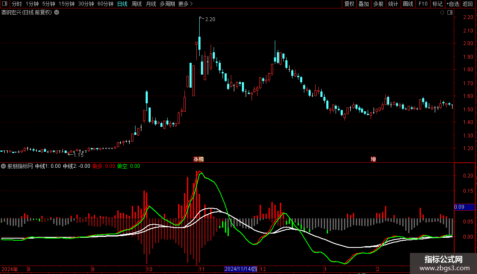Select the 15分钟 period
477x274 pixels.
point(67,4)
